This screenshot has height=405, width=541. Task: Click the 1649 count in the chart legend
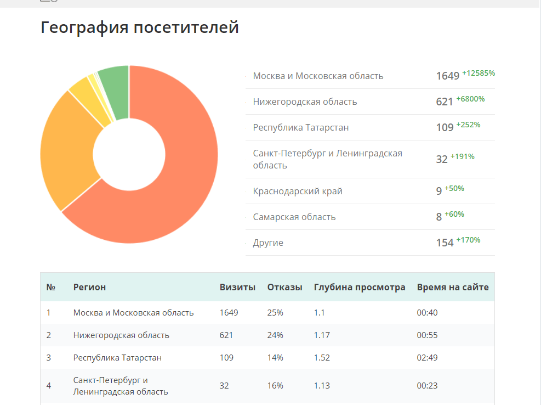tap(448, 76)
